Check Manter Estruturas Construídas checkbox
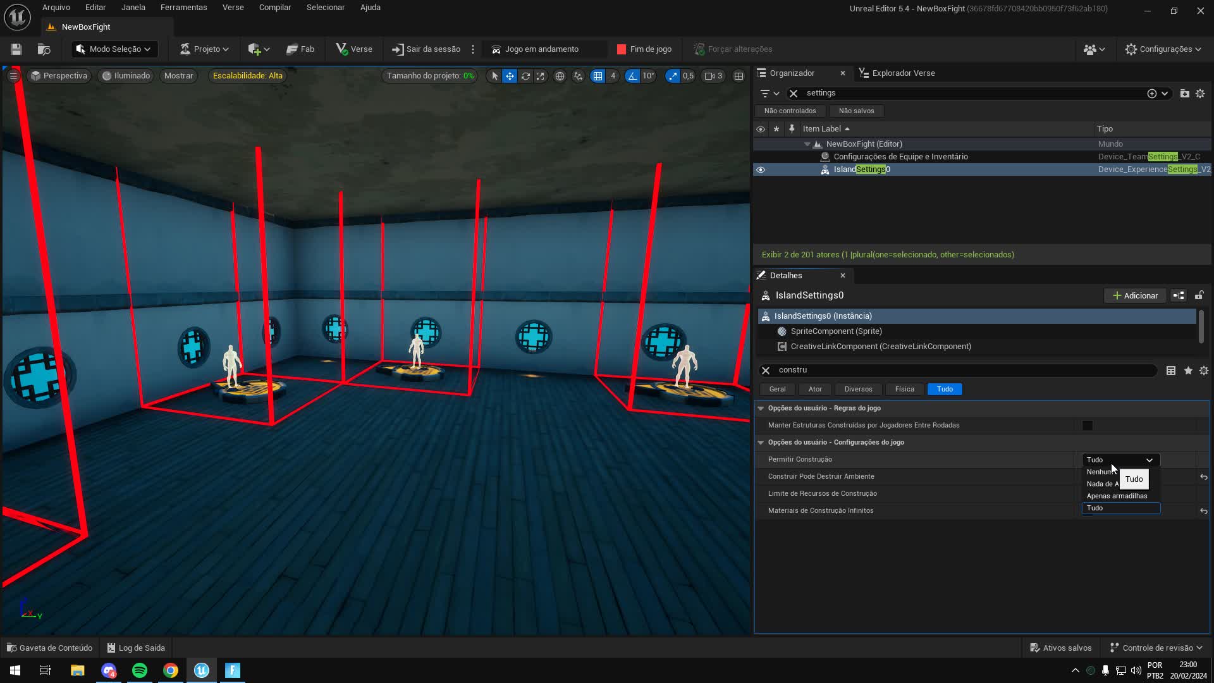The height and width of the screenshot is (683, 1214). [1088, 426]
